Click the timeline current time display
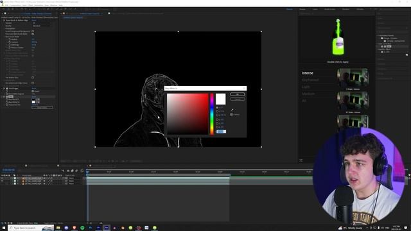411x231 pixels. (x=8, y=170)
